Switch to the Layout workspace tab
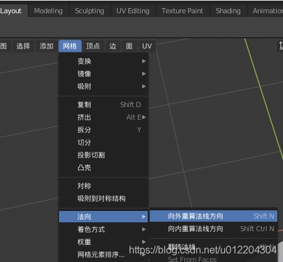Image resolution: width=283 pixels, height=262 pixels. pos(13,11)
